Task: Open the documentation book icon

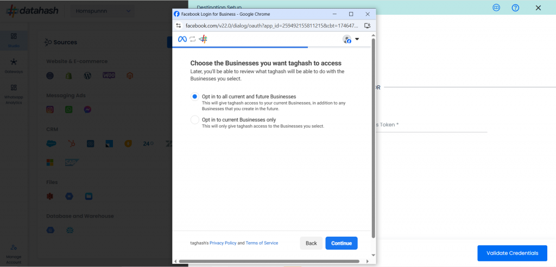Action: (496, 8)
